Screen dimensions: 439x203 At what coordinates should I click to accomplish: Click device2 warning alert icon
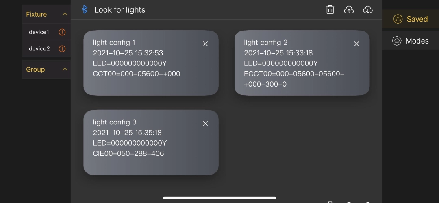click(x=62, y=49)
